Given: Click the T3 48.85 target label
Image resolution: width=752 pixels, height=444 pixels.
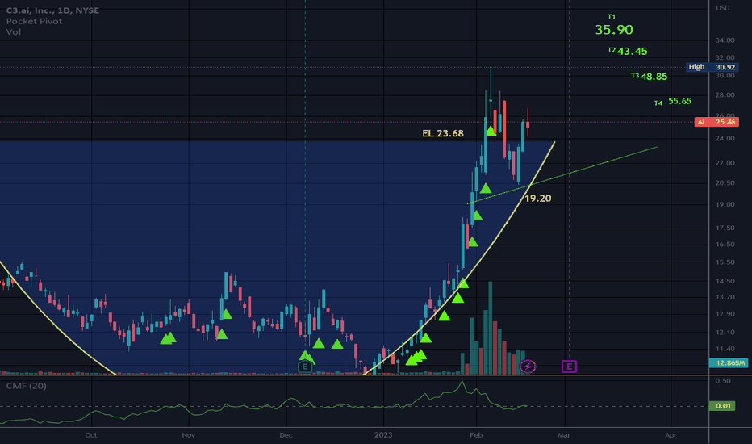Looking at the screenshot, I should click(x=649, y=77).
